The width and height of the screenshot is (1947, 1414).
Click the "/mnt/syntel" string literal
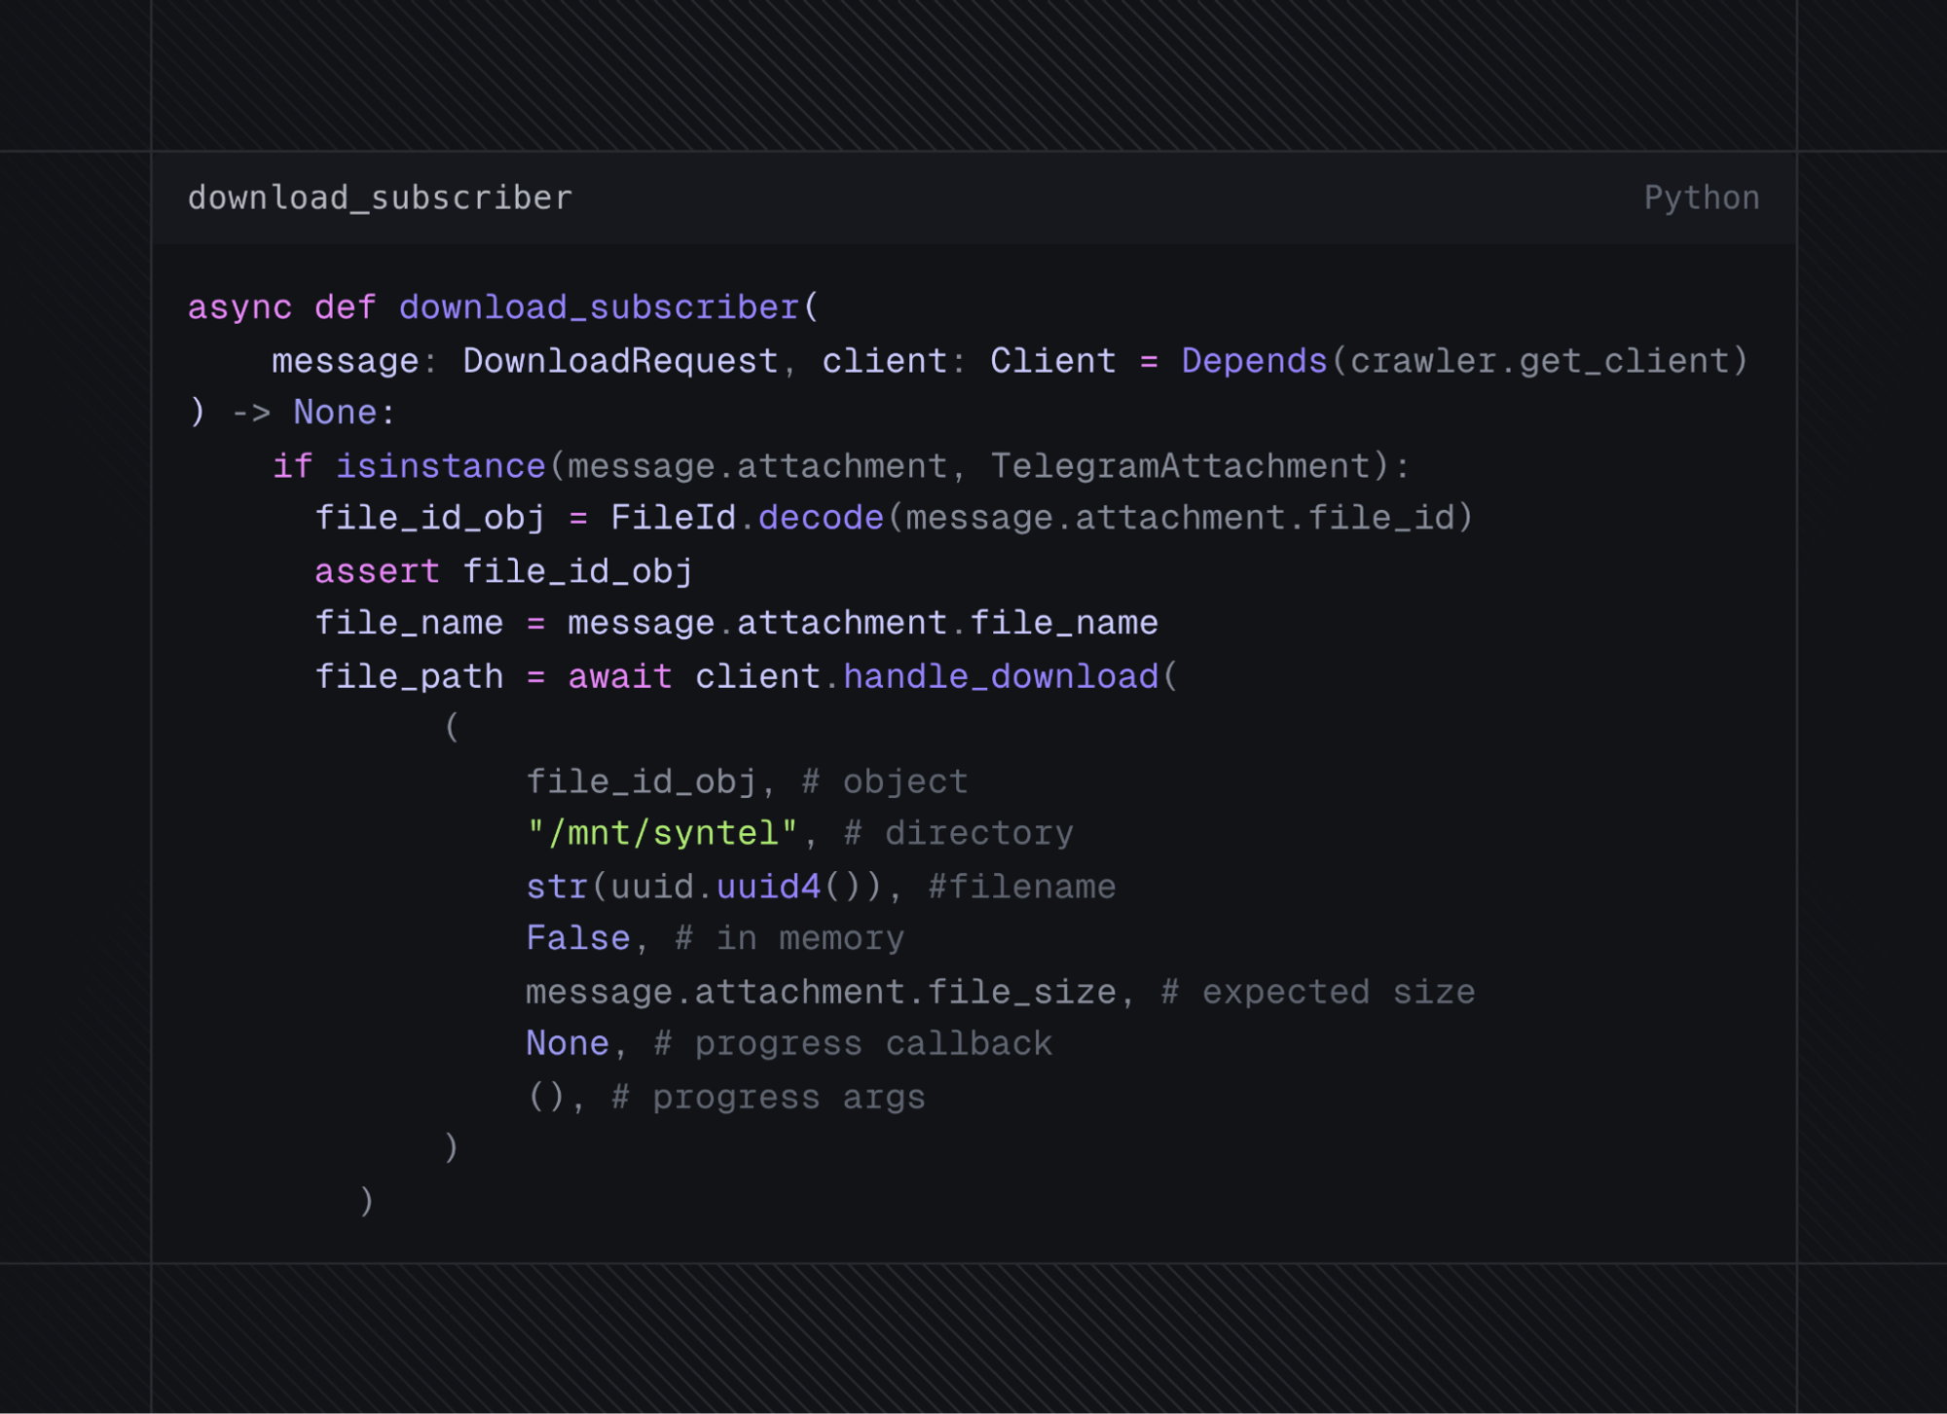tap(662, 833)
